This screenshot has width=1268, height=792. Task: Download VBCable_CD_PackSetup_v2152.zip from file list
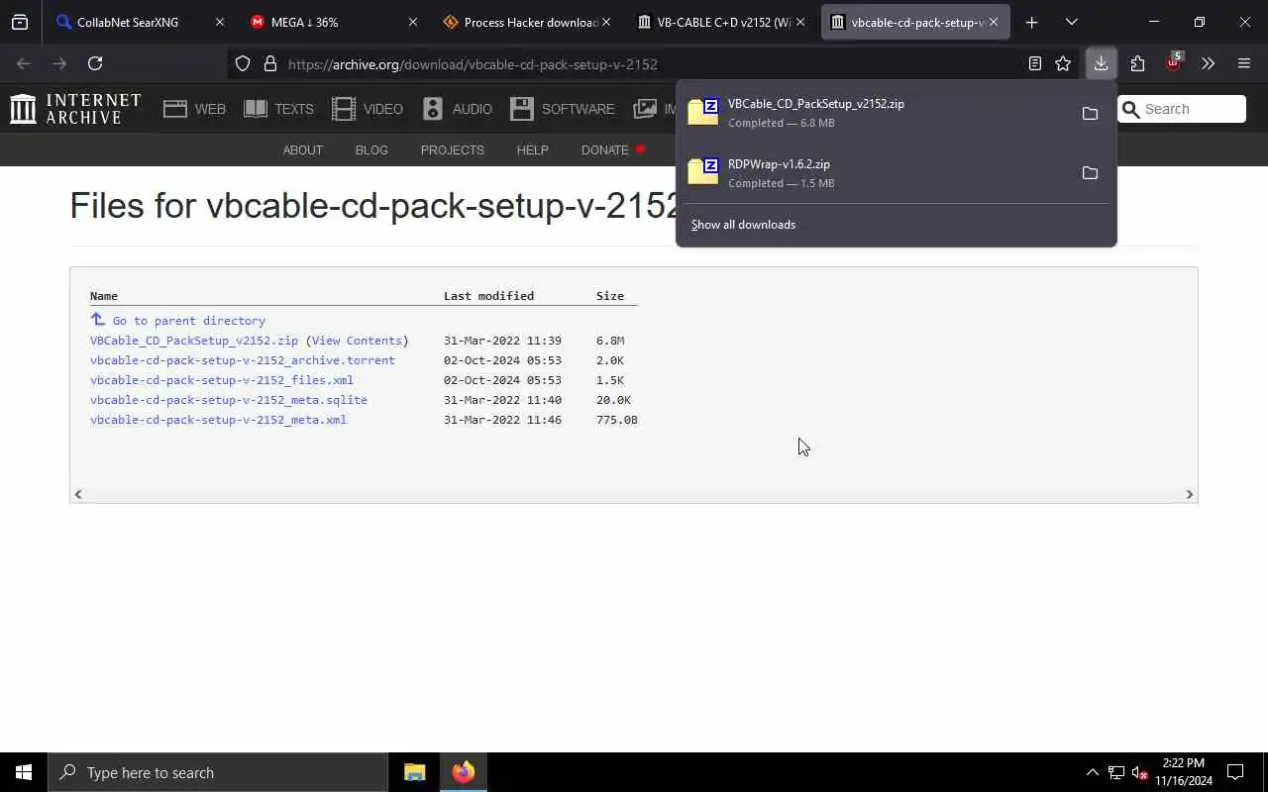pyautogui.click(x=194, y=341)
